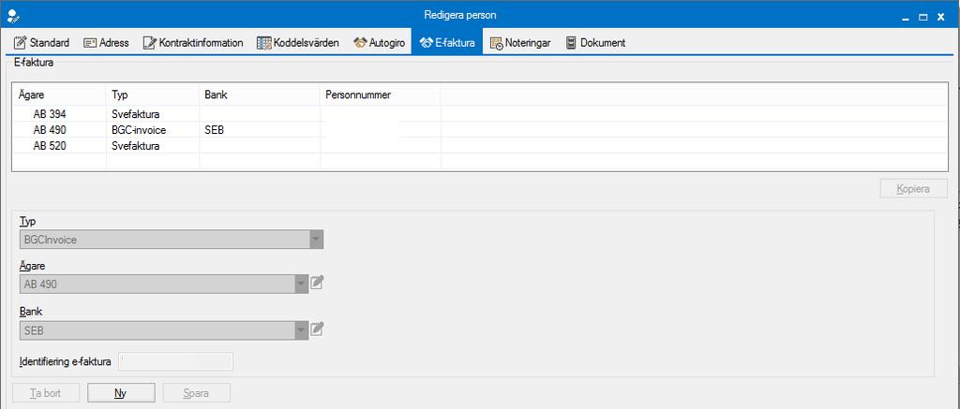Viewport: 960px width, 409px height.
Task: Open the Kontraktinformation tab
Action: coord(193,43)
